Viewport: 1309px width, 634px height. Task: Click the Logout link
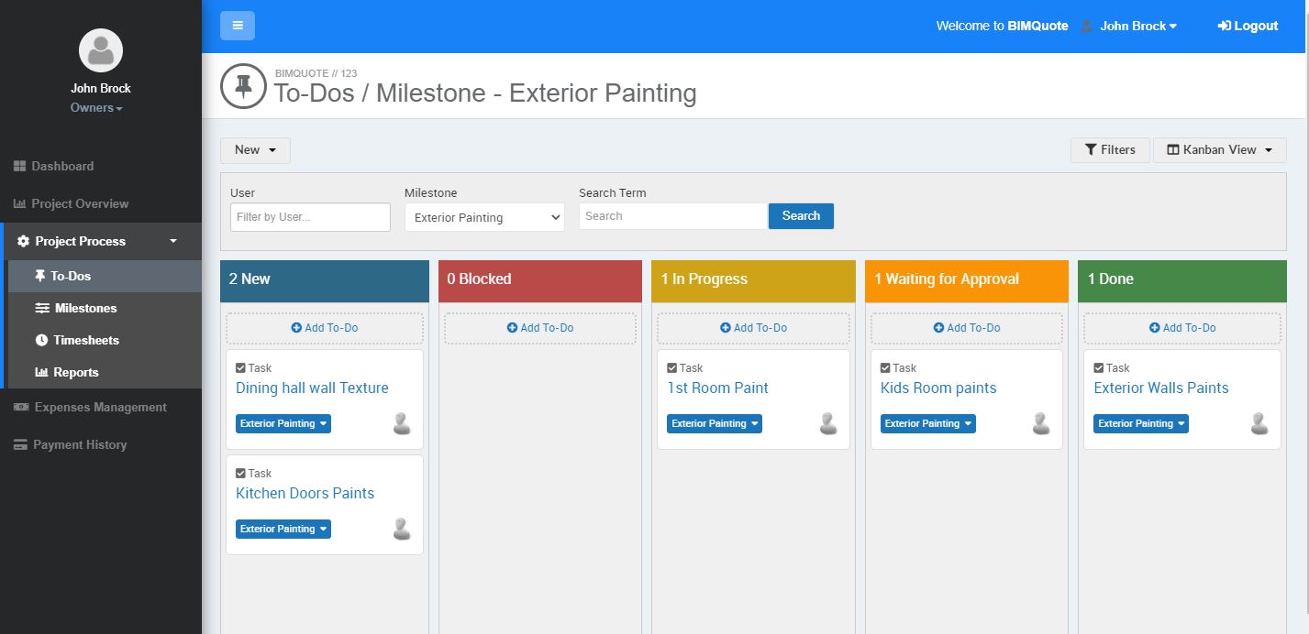click(x=1248, y=26)
